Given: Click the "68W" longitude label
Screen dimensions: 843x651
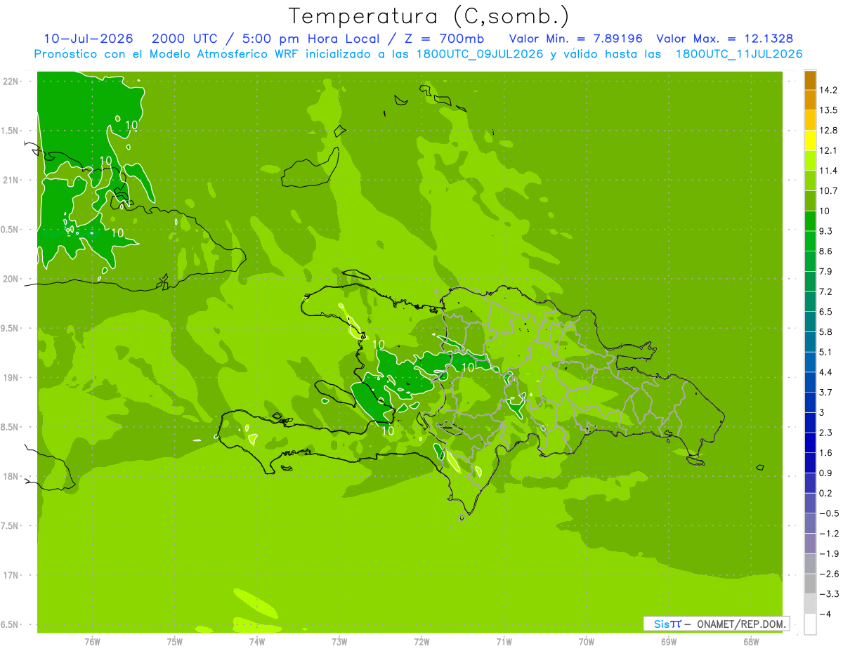Looking at the screenshot, I should click(751, 641).
